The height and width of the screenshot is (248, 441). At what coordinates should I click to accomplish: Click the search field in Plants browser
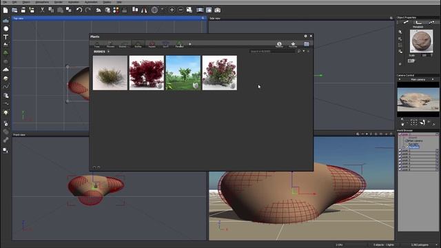point(273,52)
